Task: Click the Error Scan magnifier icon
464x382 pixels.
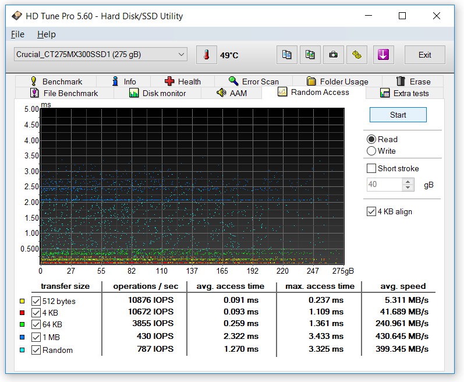Action: tap(233, 81)
